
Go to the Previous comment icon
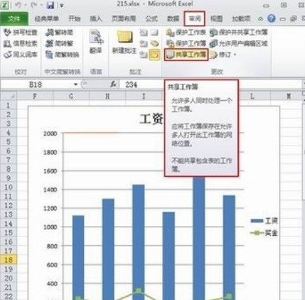(143, 43)
